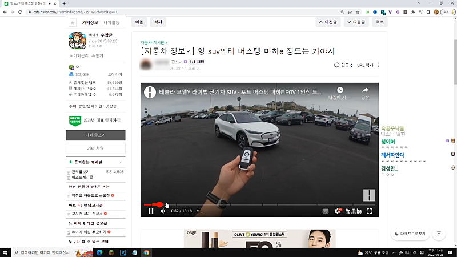Go to next post (다음글)

pos(354,22)
